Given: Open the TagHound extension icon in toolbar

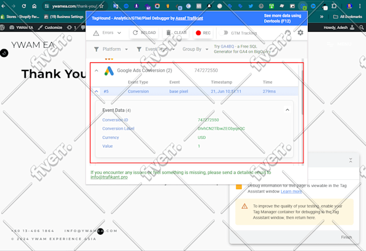Looking at the screenshot, I should 303,6.
